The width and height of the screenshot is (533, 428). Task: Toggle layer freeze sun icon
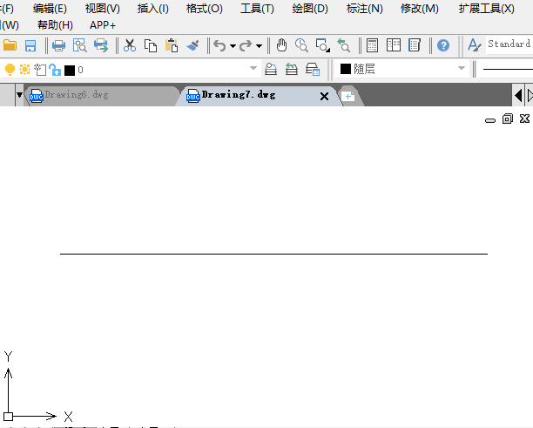point(24,70)
